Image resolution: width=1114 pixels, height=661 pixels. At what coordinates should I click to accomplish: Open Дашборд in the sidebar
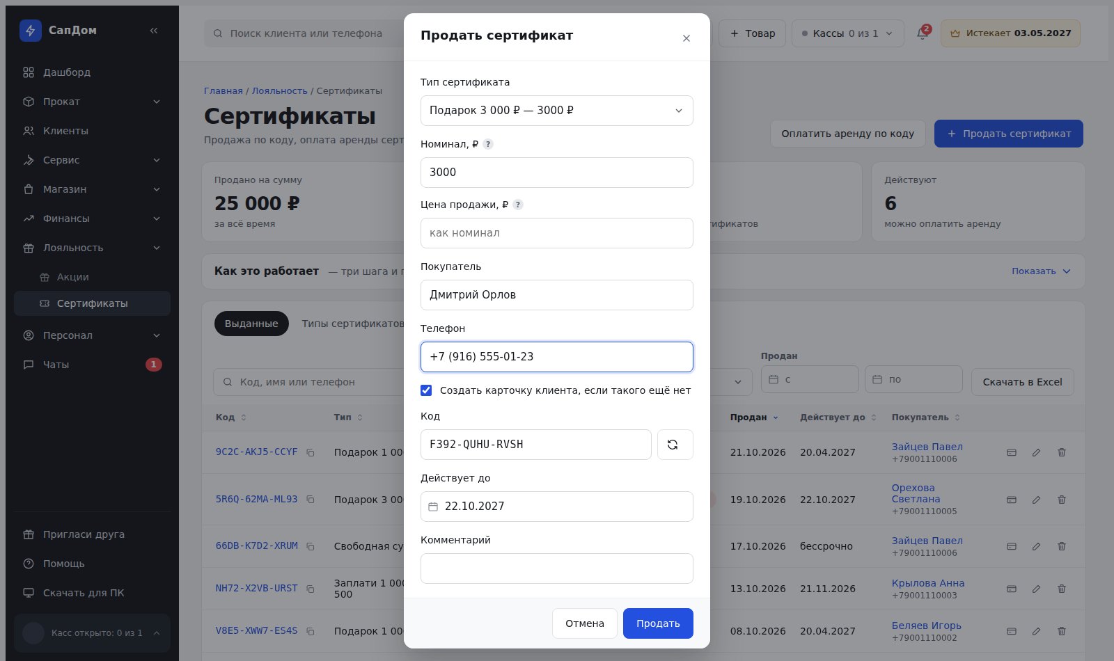pyautogui.click(x=92, y=72)
